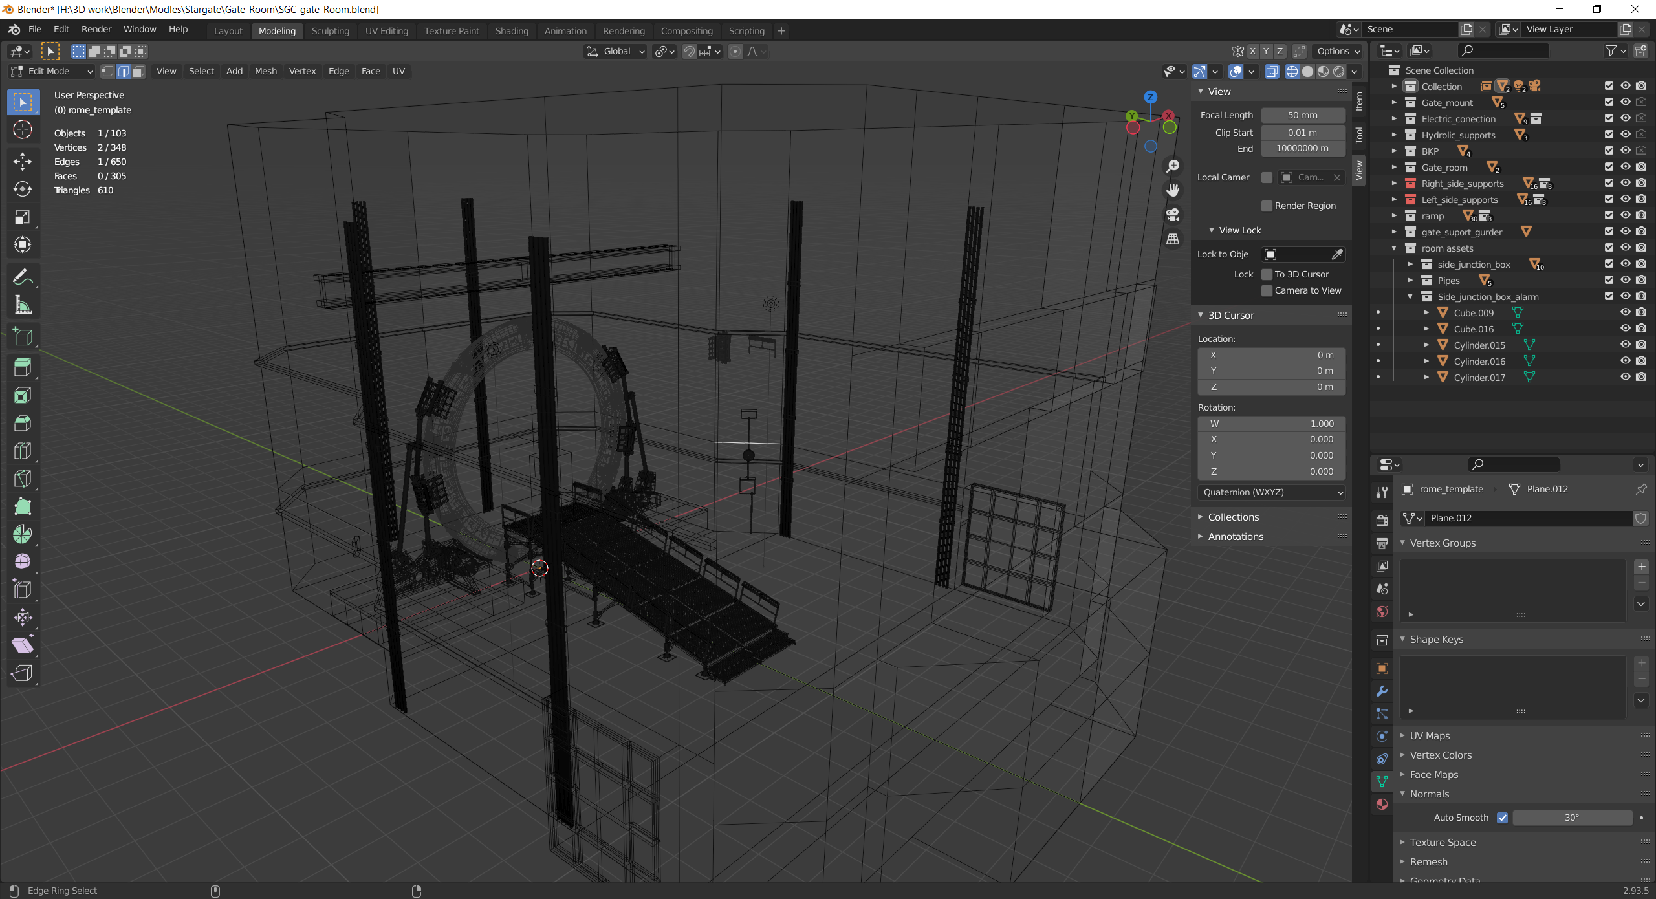Activate the Bevel tool

click(x=23, y=423)
